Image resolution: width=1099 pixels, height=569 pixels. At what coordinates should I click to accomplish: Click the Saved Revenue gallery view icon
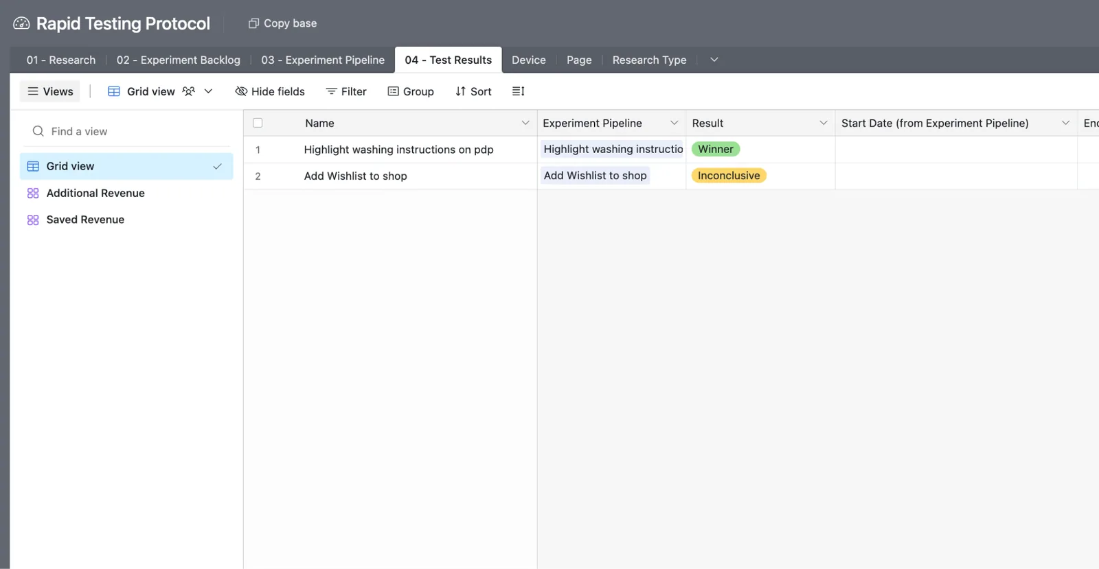pos(33,220)
